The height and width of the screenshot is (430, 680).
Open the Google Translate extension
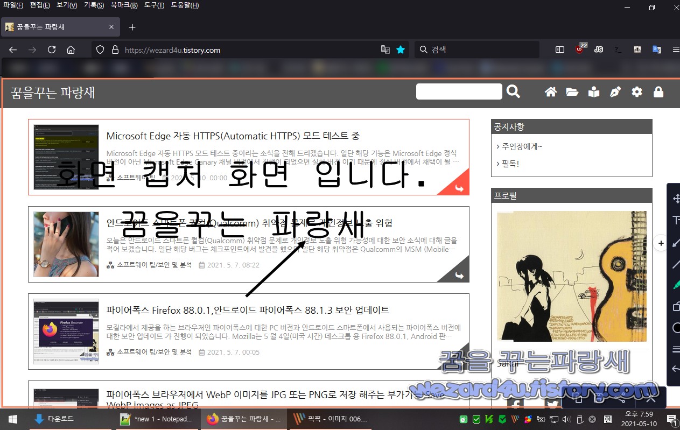pos(657,50)
